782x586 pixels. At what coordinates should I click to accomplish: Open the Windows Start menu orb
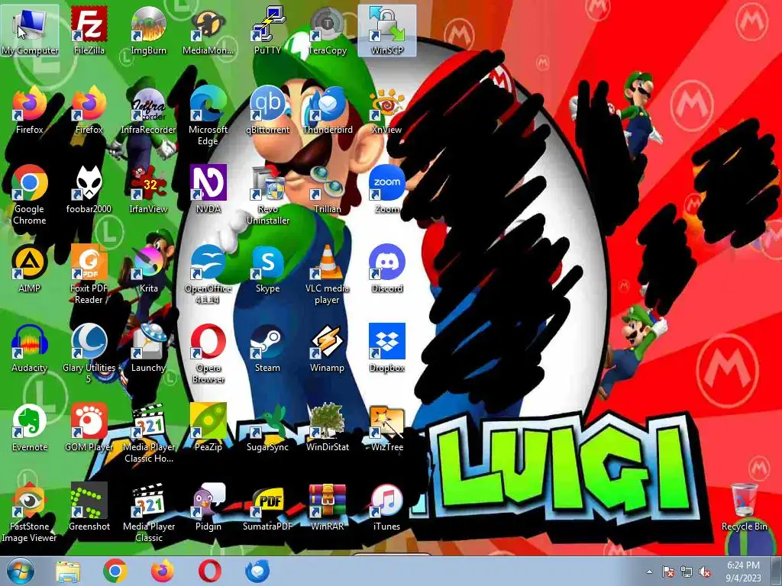pyautogui.click(x=20, y=571)
